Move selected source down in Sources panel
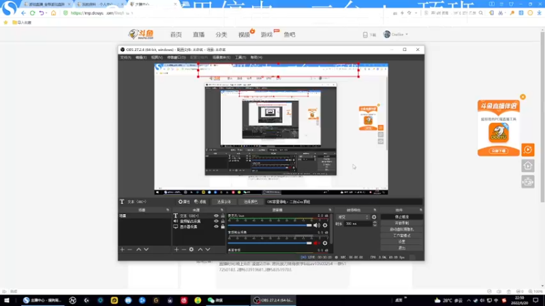The height and width of the screenshot is (306, 545). tap(208, 250)
